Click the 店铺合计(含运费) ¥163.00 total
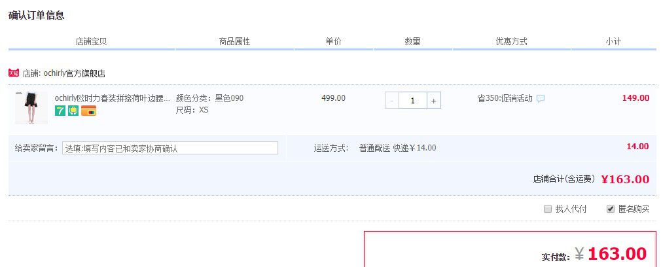Viewport: 661px width, 267px height. (x=591, y=179)
